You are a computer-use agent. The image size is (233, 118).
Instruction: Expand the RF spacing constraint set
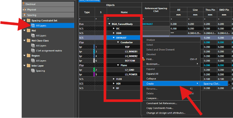point(114,88)
